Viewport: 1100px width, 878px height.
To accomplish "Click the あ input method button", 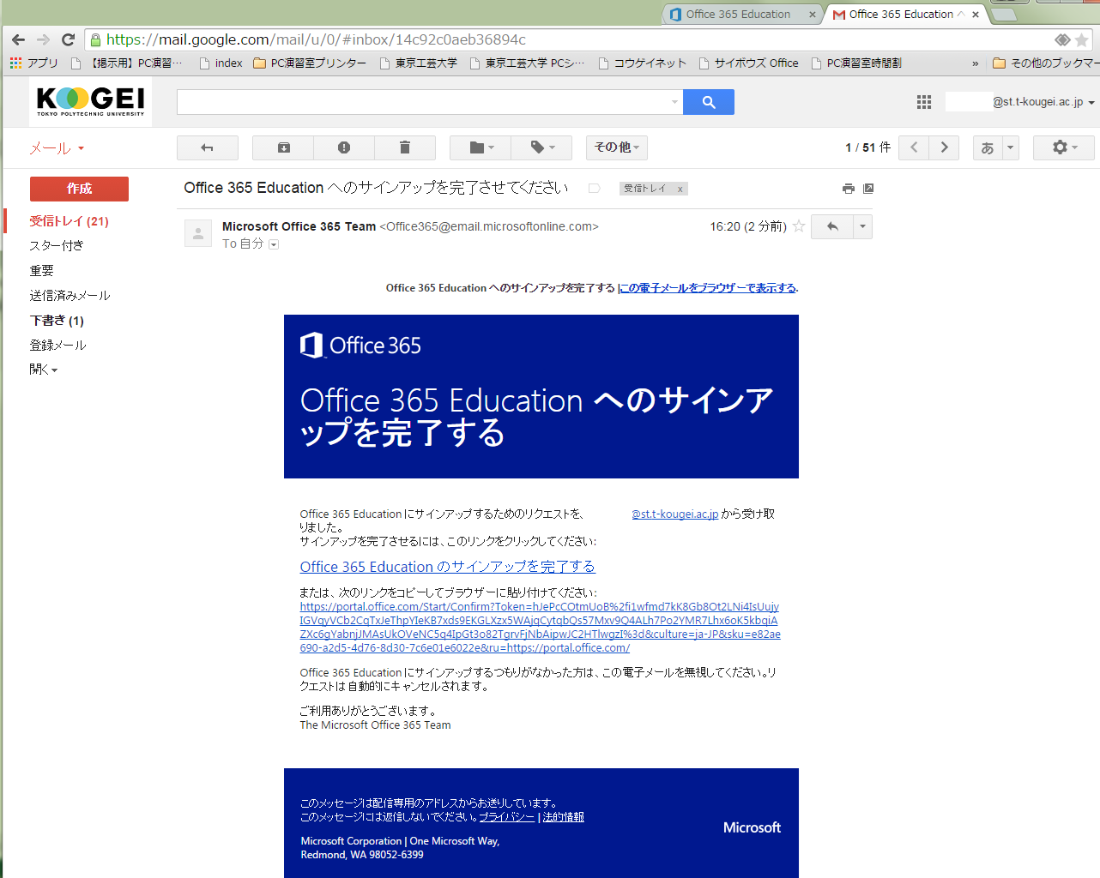I will (988, 147).
